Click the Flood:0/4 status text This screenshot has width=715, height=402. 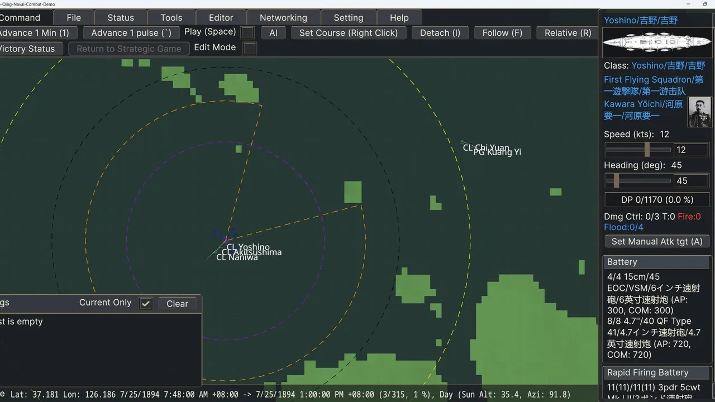pos(623,227)
